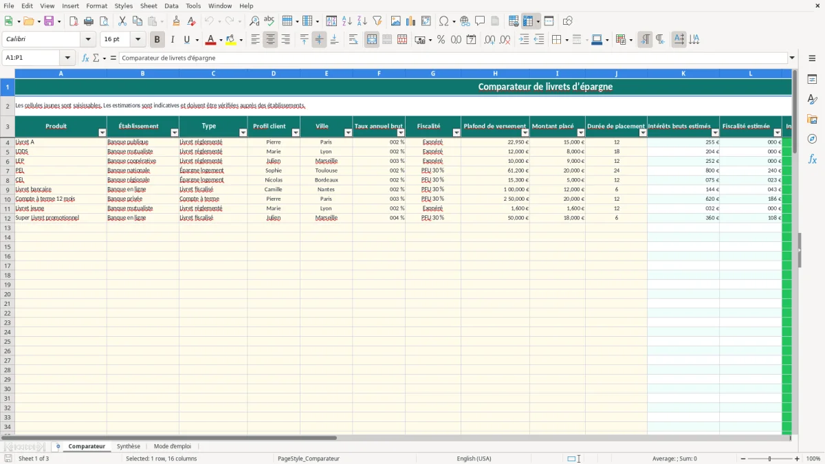The image size is (825, 464).
Task: Open the Data menu
Action: click(171, 5)
